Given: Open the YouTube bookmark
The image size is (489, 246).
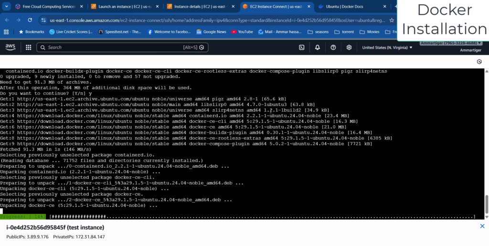Looking at the screenshot, I should tap(242, 32).
